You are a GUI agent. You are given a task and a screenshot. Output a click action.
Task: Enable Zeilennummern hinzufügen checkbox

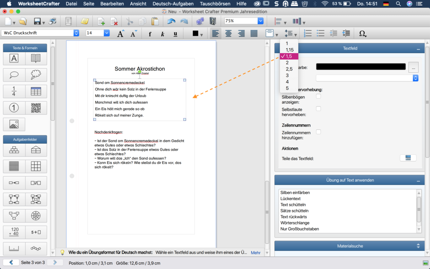pyautogui.click(x=318, y=132)
